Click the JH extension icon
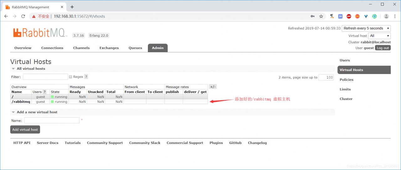The height and width of the screenshot is (170, 401). click(340, 16)
